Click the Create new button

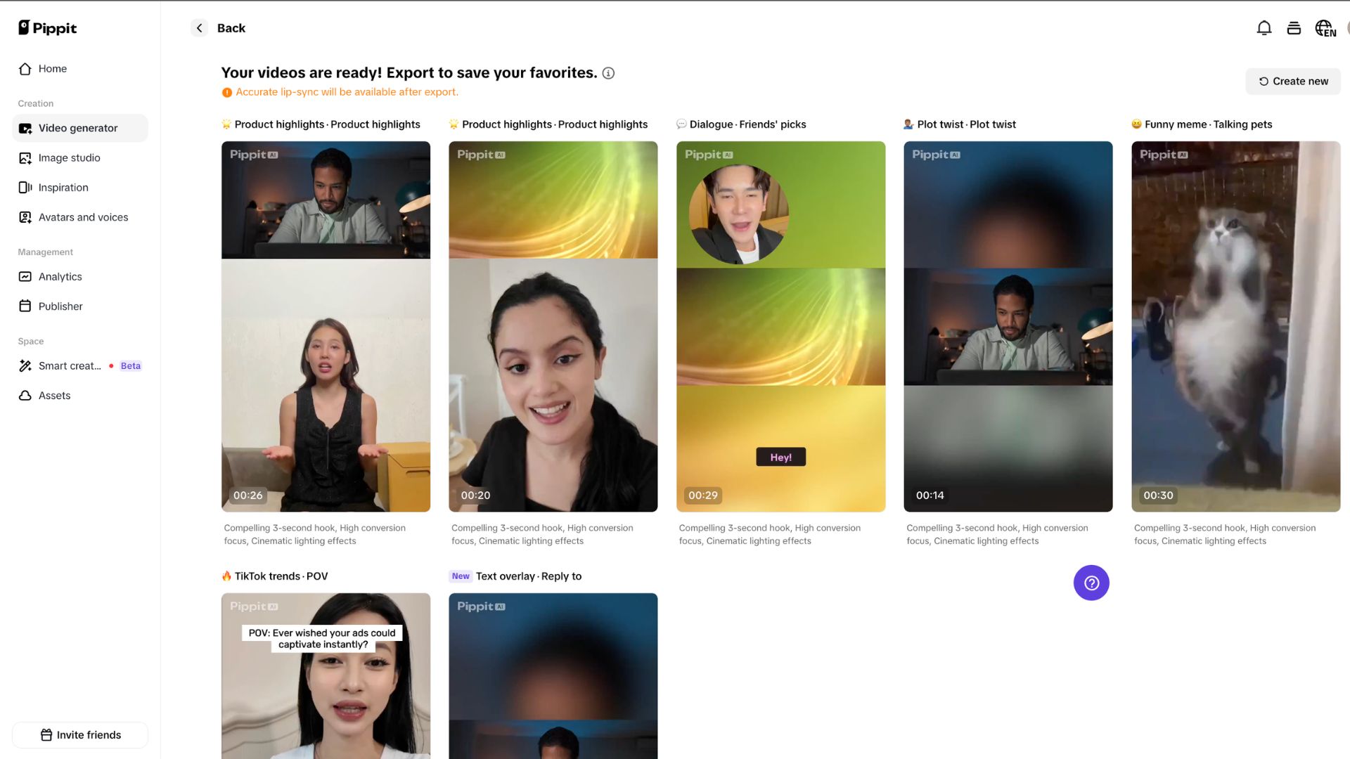pos(1292,82)
